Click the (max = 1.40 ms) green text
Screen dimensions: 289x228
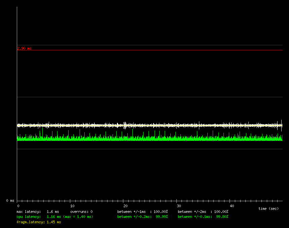pos(78,217)
